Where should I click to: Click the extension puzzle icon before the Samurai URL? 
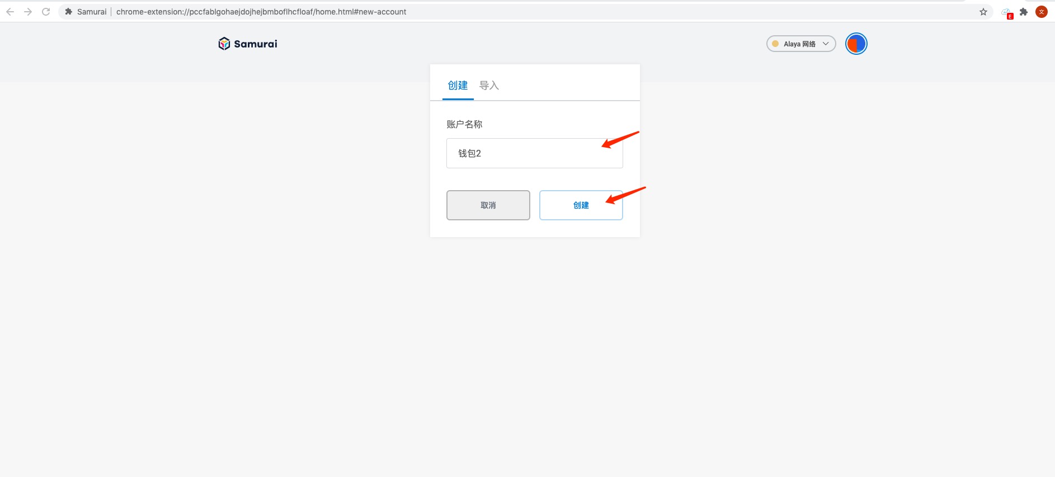click(x=69, y=12)
